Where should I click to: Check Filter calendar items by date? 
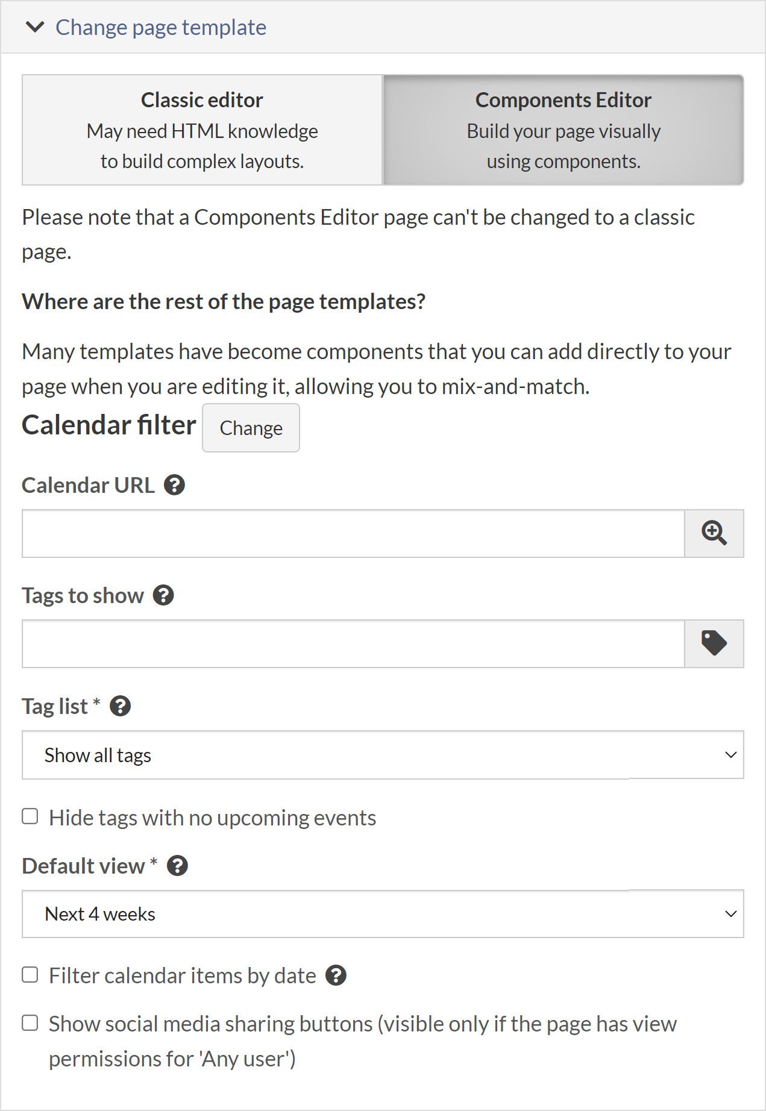(x=30, y=974)
